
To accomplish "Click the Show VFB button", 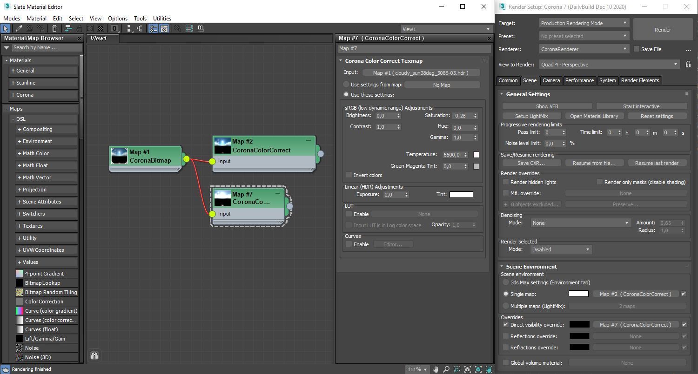I will click(x=547, y=106).
